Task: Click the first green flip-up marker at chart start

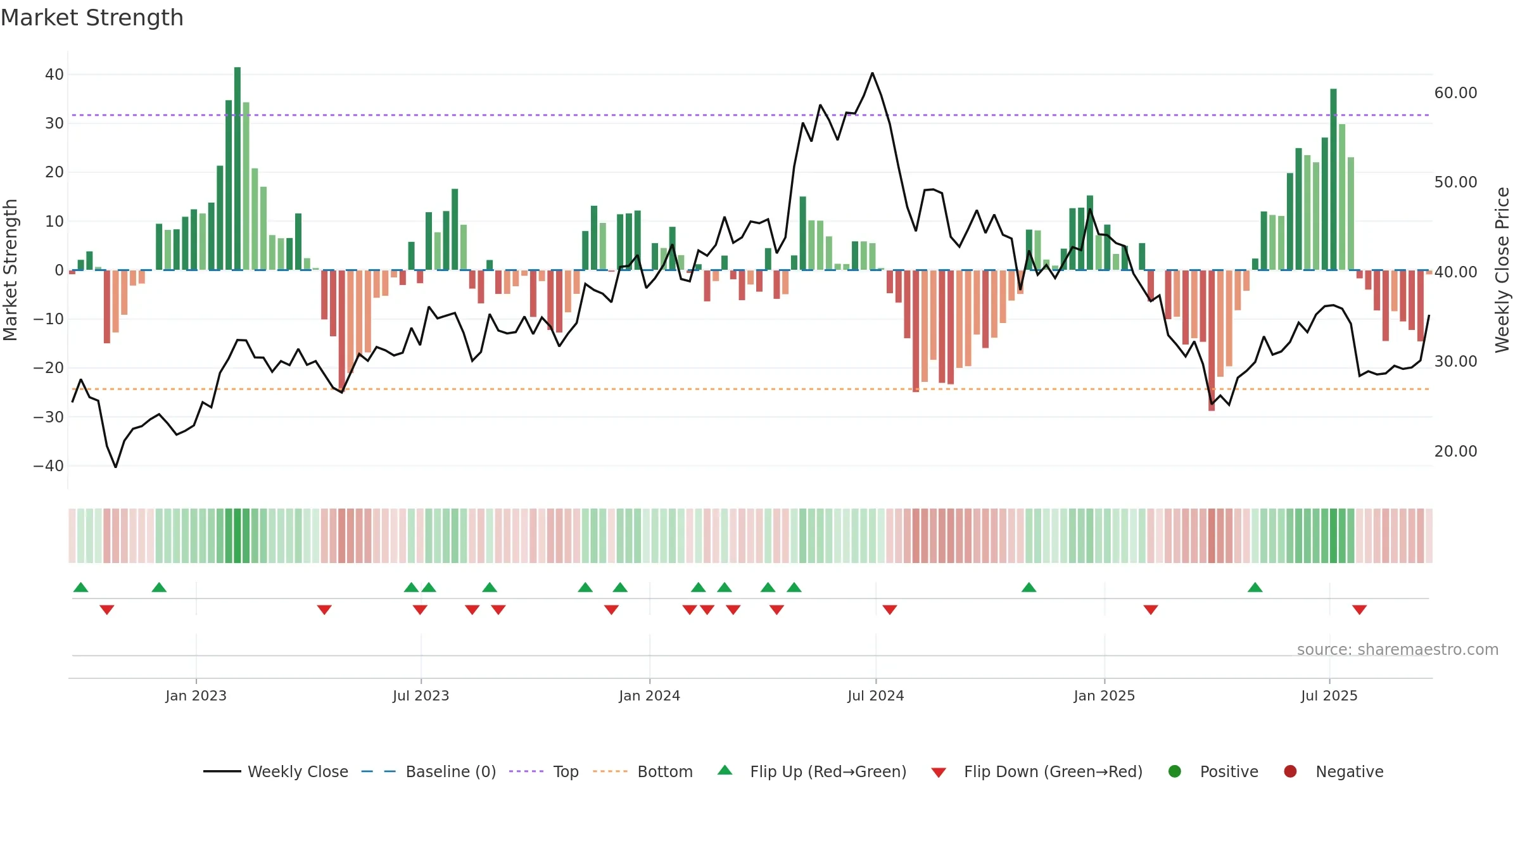Action: [x=80, y=587]
